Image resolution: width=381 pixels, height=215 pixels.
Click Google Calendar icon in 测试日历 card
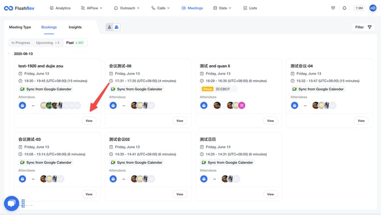204,162
